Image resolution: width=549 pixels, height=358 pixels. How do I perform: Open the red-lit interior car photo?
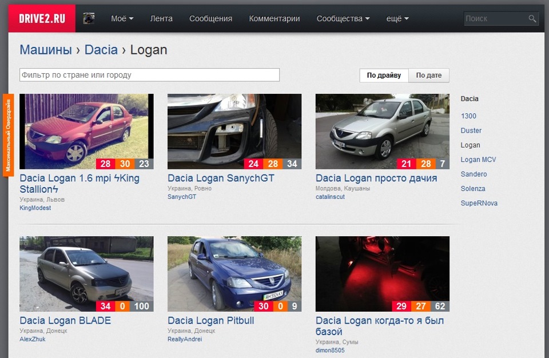[383, 274]
